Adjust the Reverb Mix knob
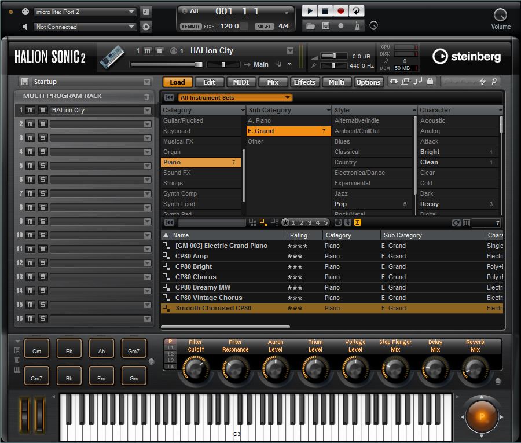This screenshot has height=443, width=521. (475, 368)
